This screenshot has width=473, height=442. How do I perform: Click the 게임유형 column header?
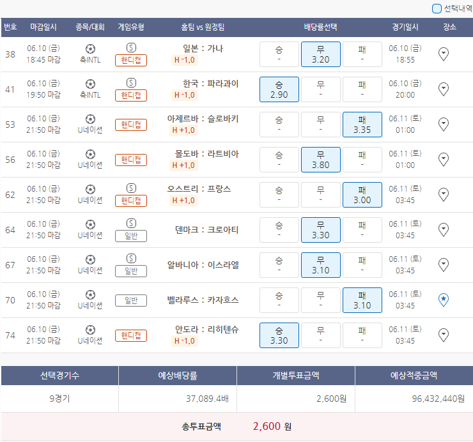tap(131, 27)
